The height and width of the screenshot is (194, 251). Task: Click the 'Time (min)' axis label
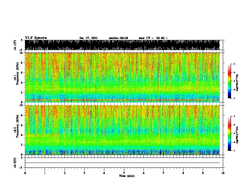127,176
